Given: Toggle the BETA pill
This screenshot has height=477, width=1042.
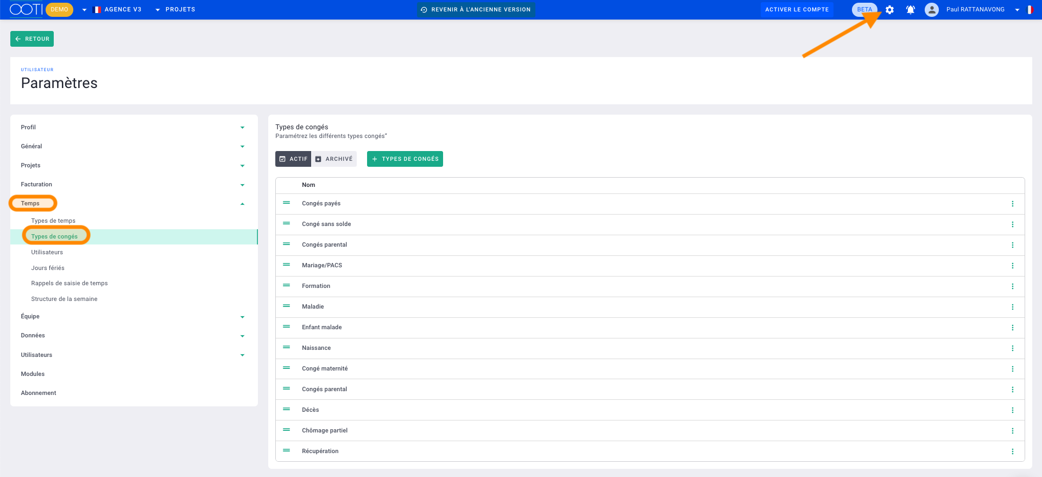Looking at the screenshot, I should pos(864,9).
